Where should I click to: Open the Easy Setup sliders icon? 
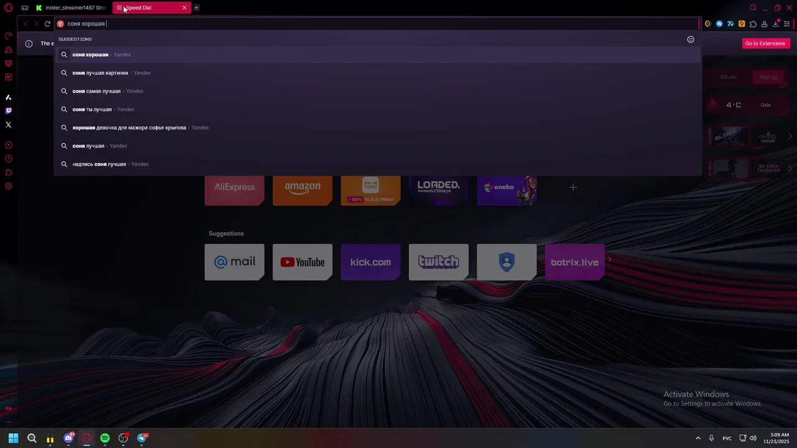[787, 24]
